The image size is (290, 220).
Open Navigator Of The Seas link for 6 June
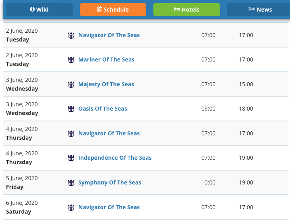point(109,207)
